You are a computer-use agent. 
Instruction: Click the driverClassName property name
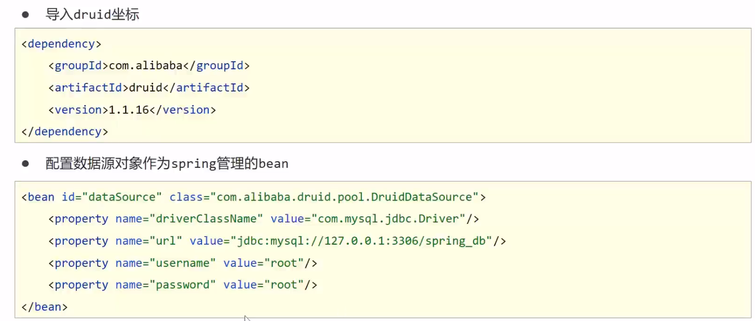coord(210,219)
